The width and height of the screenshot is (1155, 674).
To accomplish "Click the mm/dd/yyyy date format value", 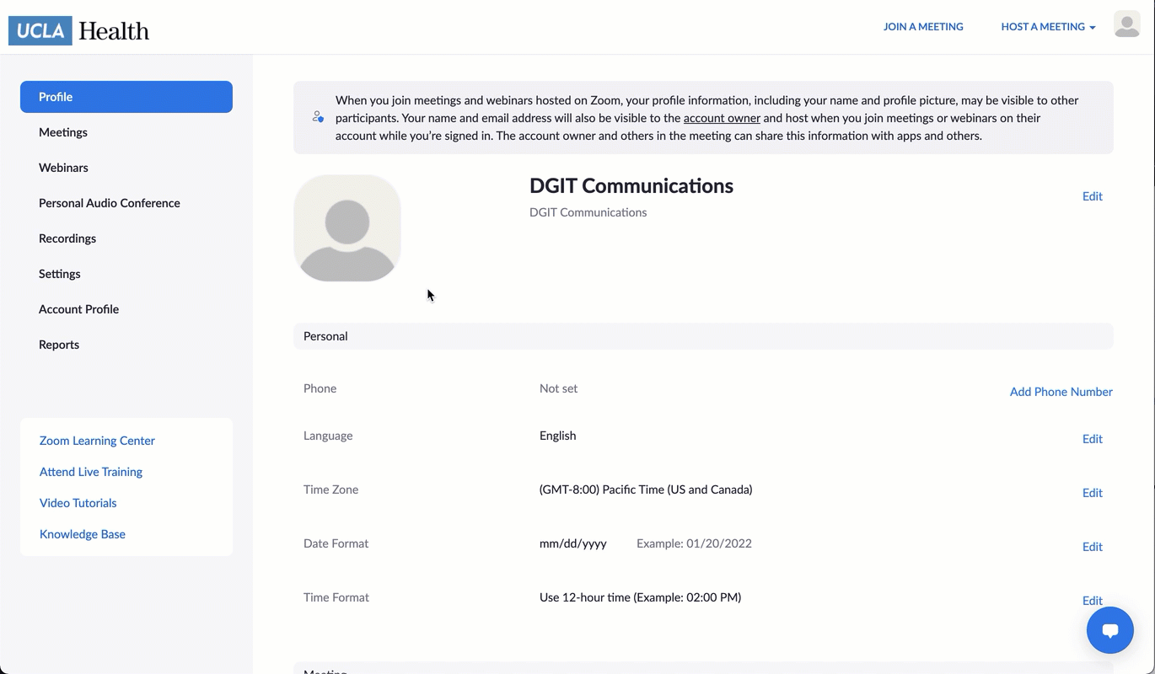I will [x=573, y=543].
